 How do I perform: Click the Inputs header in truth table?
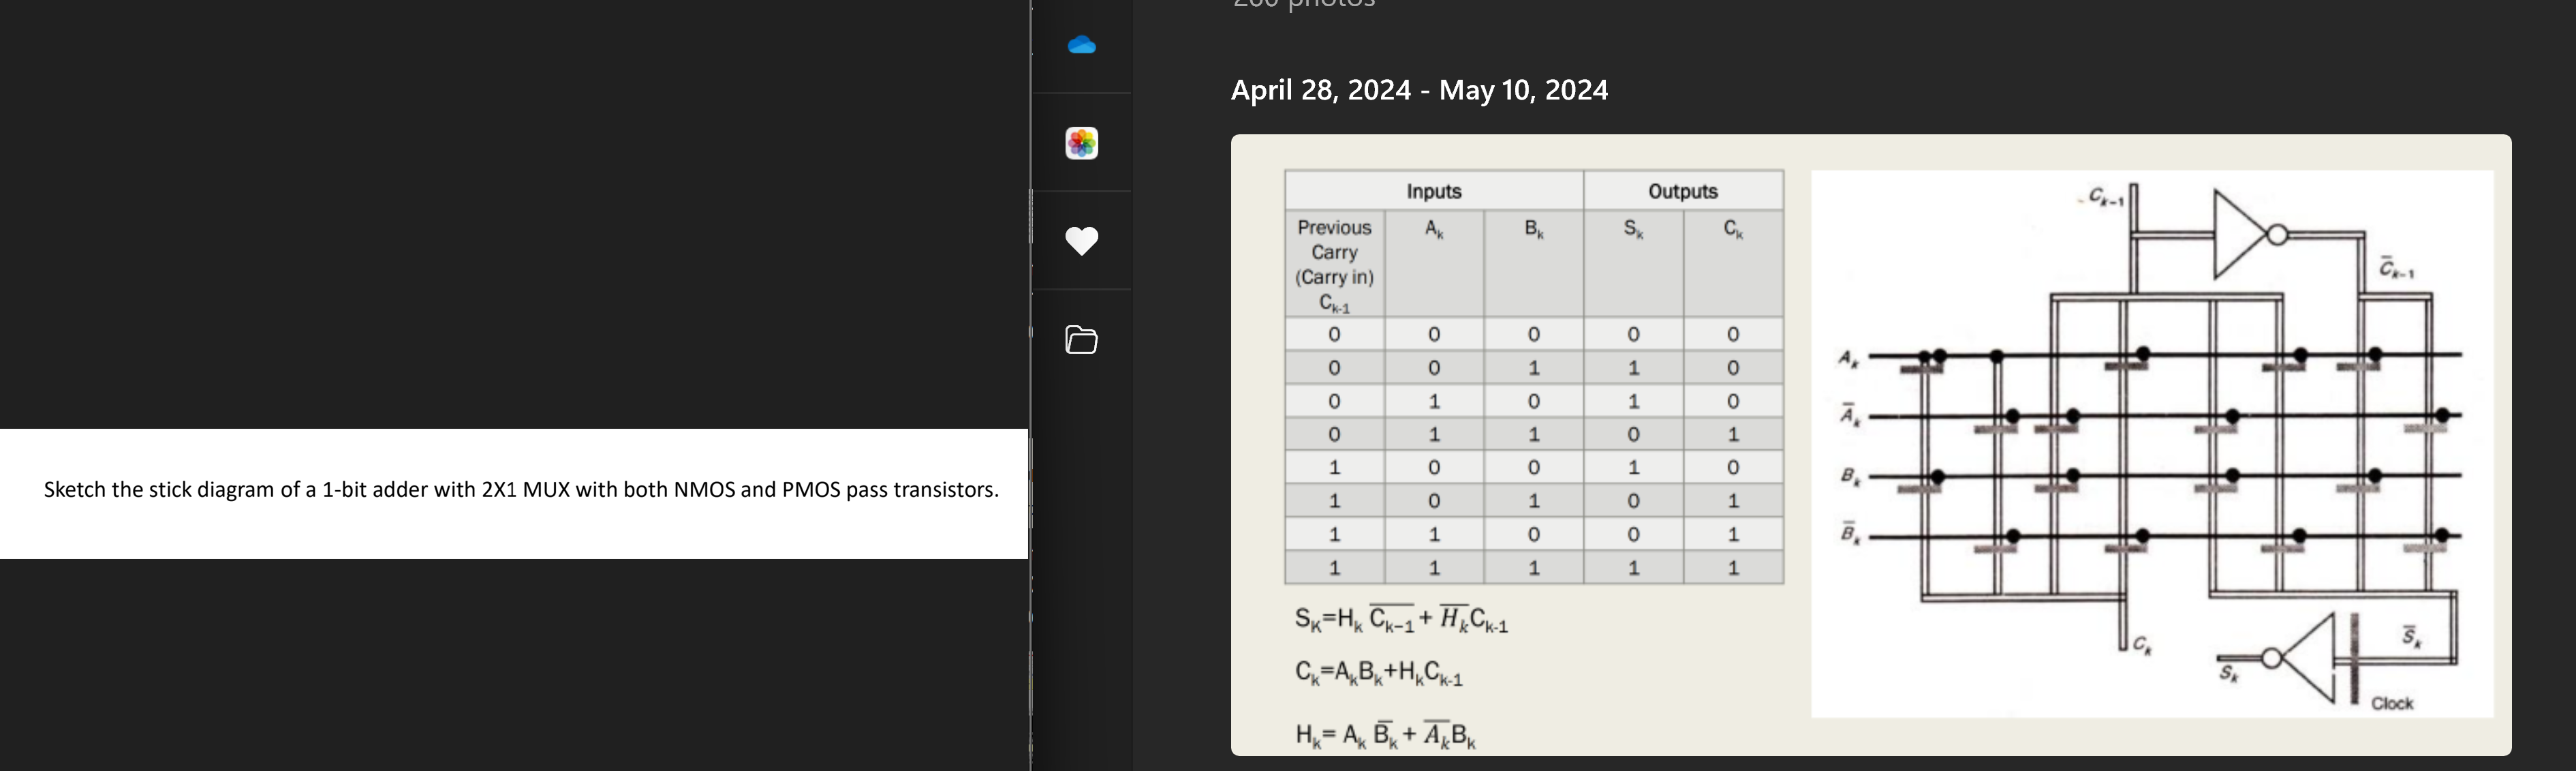click(x=1433, y=191)
